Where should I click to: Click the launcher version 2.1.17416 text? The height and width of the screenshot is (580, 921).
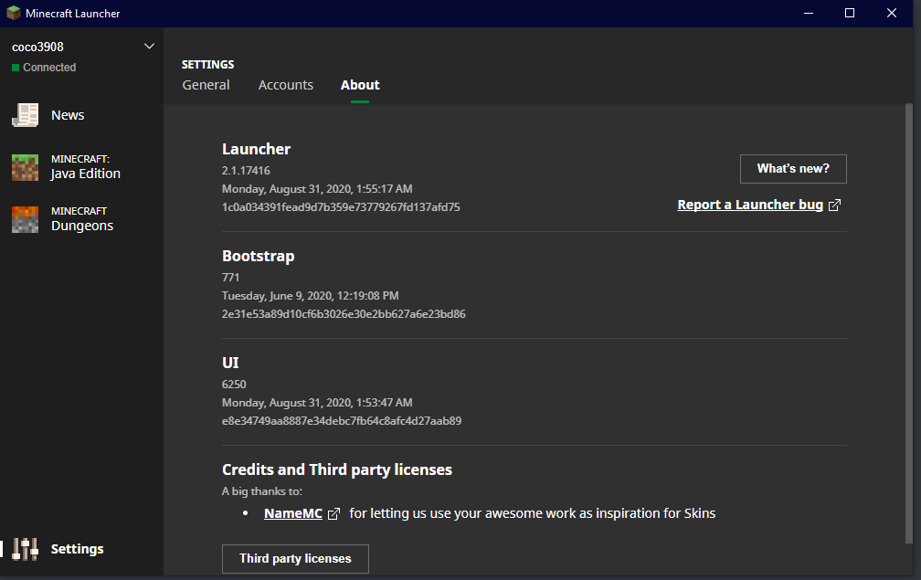pos(246,171)
